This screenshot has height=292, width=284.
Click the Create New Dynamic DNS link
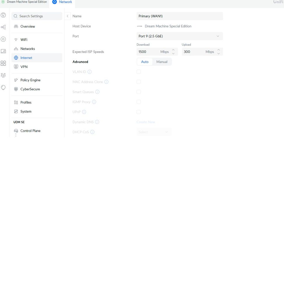(146, 122)
